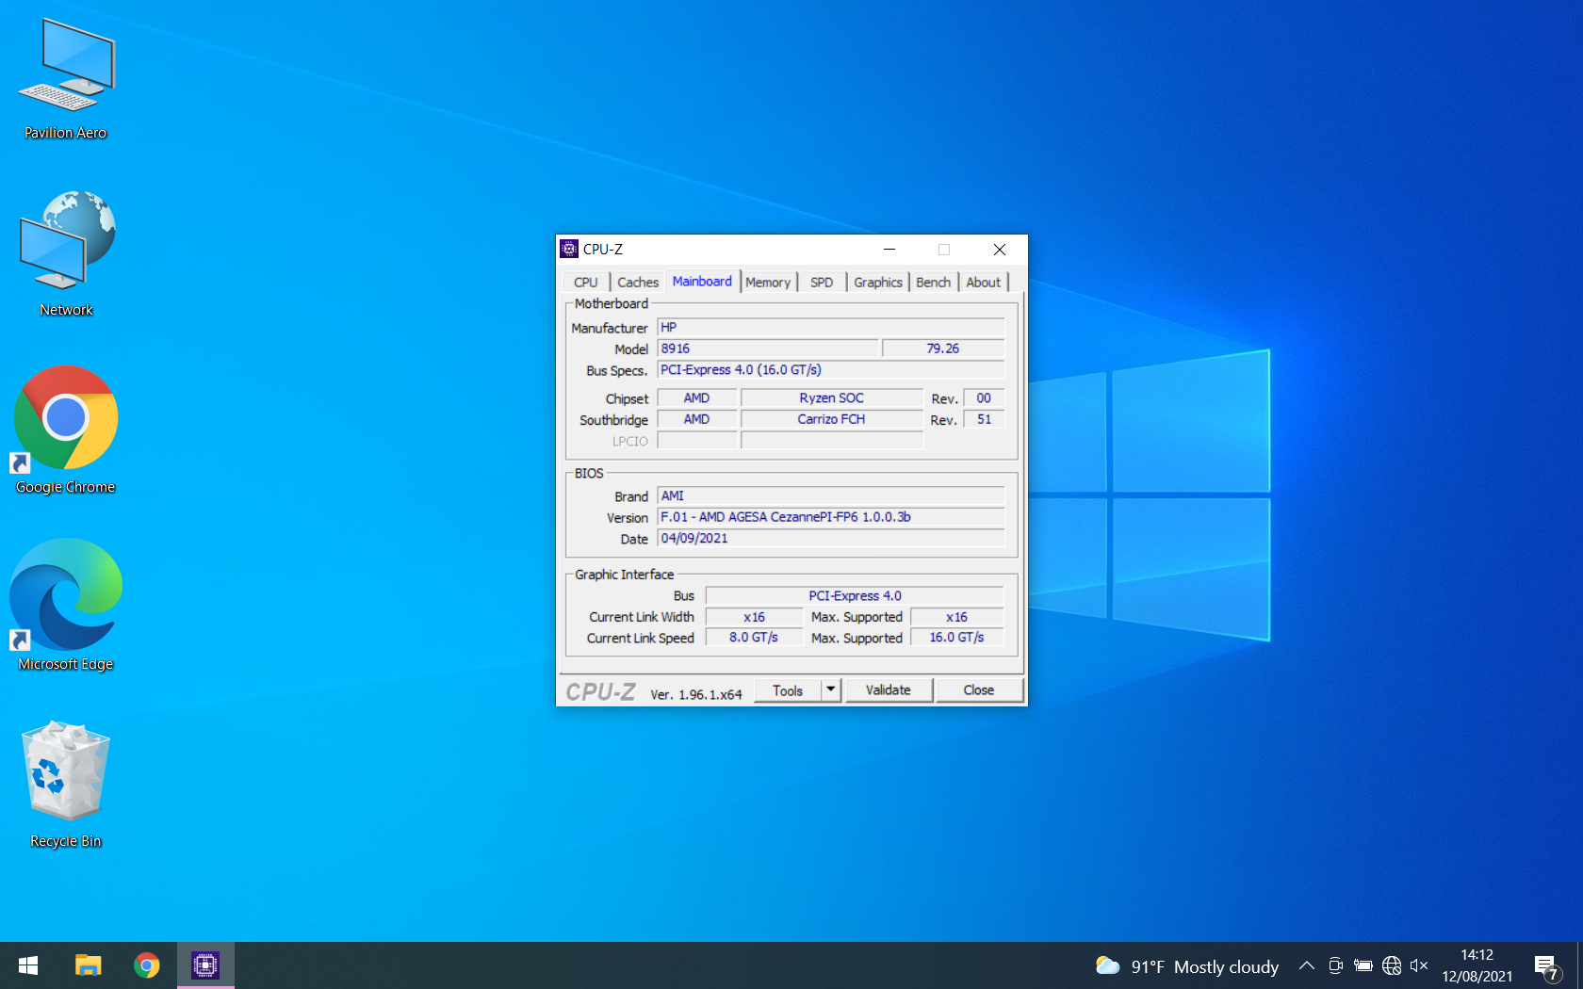Click the Ver. 1.96.1.x64 label
This screenshot has width=1583, height=989.
click(696, 694)
